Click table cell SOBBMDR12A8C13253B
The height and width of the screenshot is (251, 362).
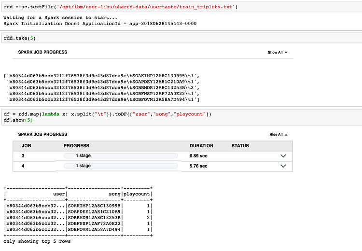point(94,218)
